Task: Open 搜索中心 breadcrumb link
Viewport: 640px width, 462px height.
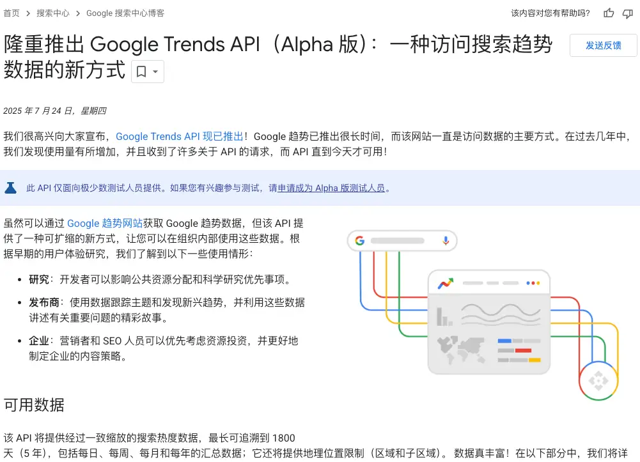Action: (53, 13)
